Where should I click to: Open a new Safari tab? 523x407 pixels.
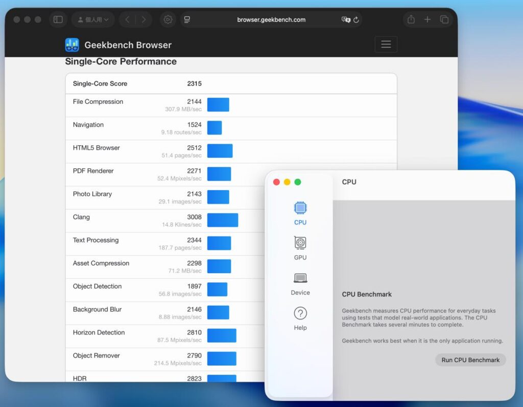click(427, 20)
